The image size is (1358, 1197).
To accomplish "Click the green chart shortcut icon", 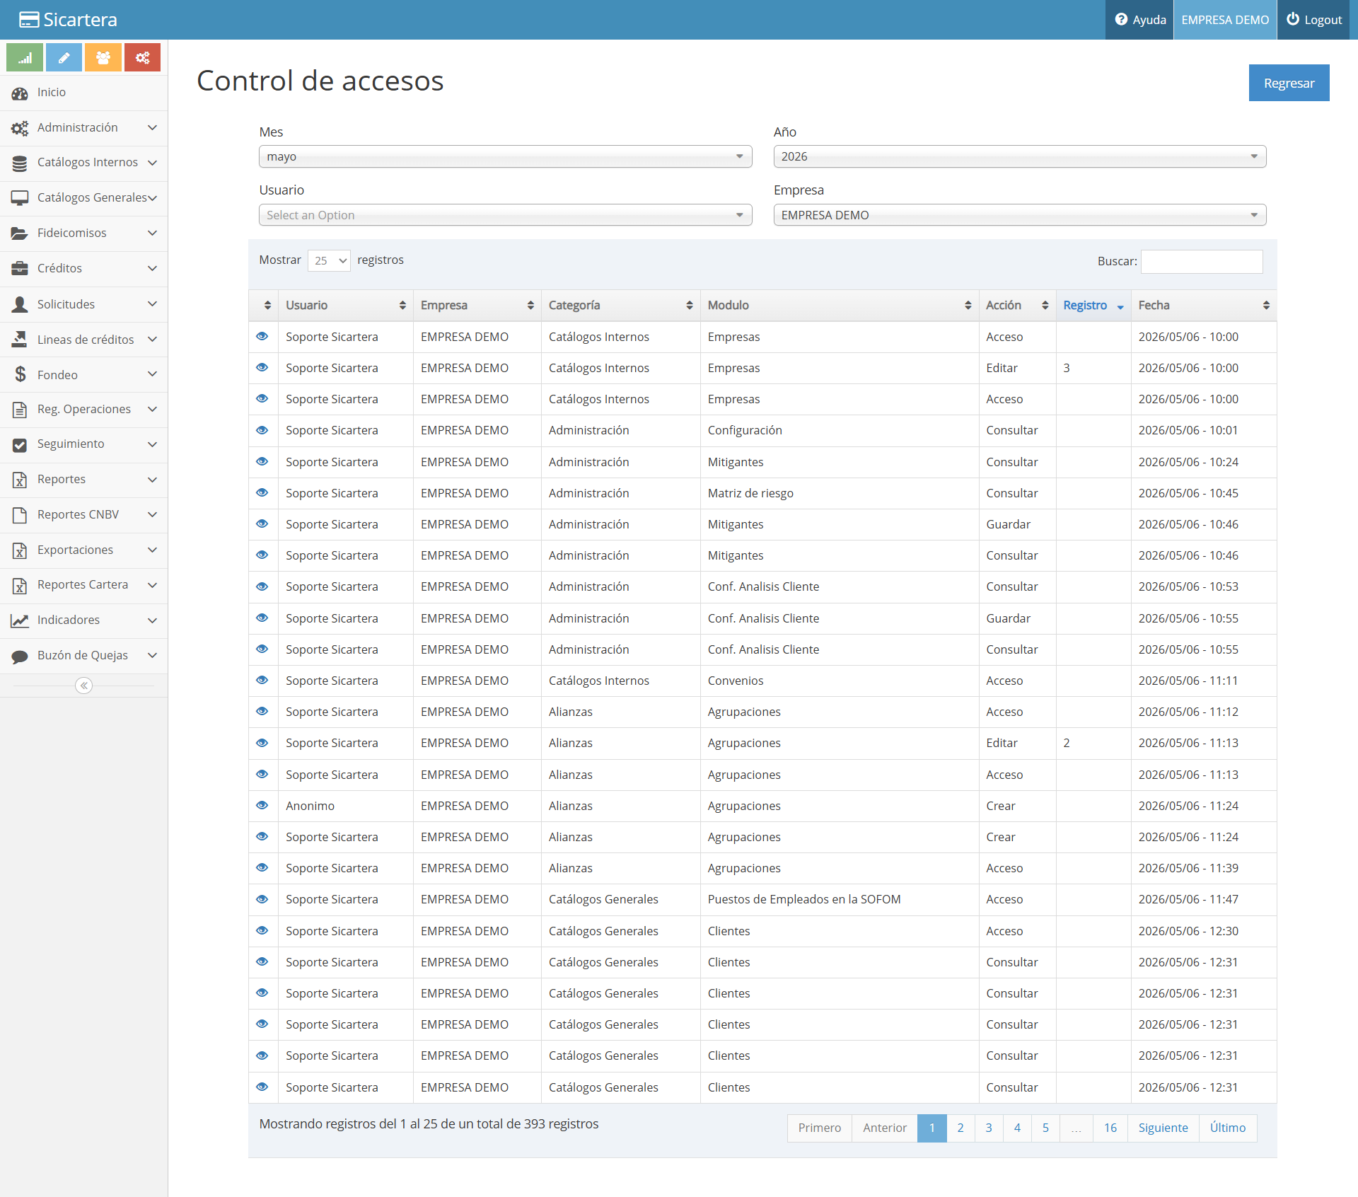I will [x=25, y=58].
